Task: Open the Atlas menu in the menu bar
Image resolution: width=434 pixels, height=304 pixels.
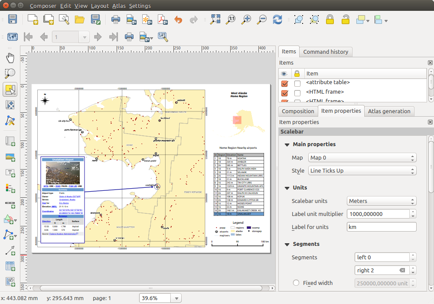Action: 119,6
